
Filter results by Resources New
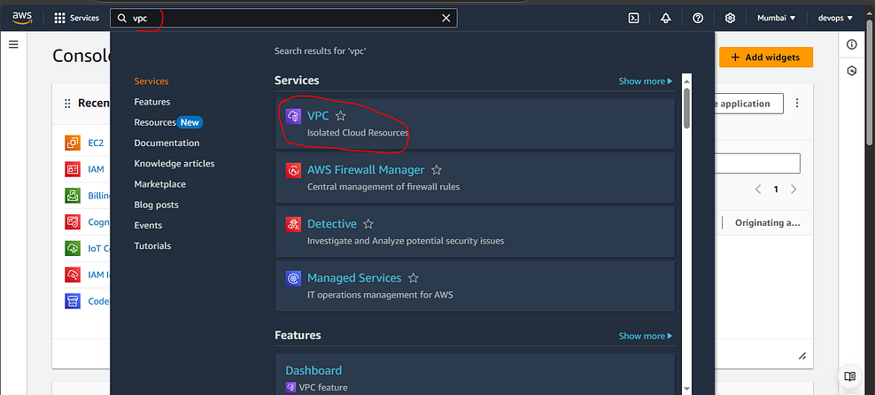(168, 122)
